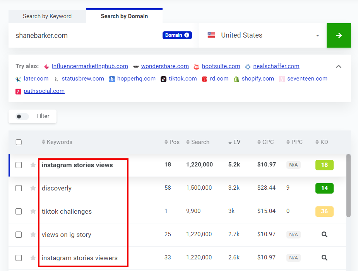Viewport: 358px width, 271px height.
Task: Check the 'instagram stories views' row checkbox
Action: (x=19, y=165)
